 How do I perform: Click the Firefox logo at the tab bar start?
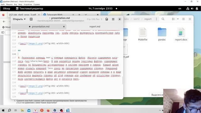tap(3, 15)
